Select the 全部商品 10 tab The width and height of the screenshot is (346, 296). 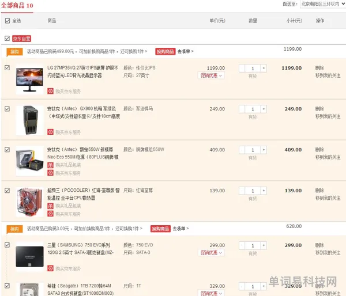click(17, 6)
